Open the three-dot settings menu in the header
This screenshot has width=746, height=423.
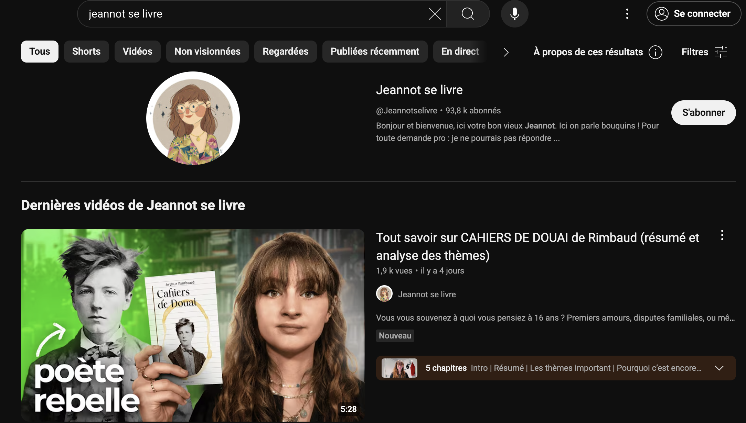(x=627, y=14)
